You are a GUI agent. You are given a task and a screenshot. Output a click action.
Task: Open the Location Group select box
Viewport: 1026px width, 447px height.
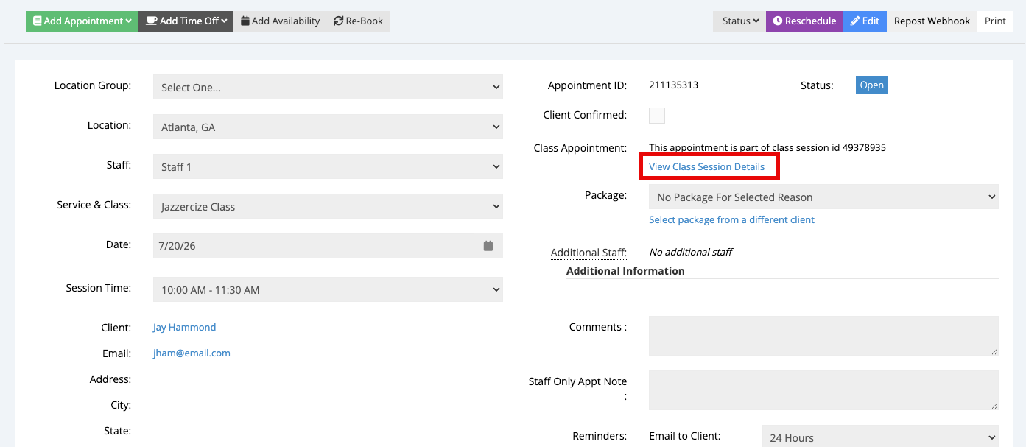pyautogui.click(x=328, y=87)
